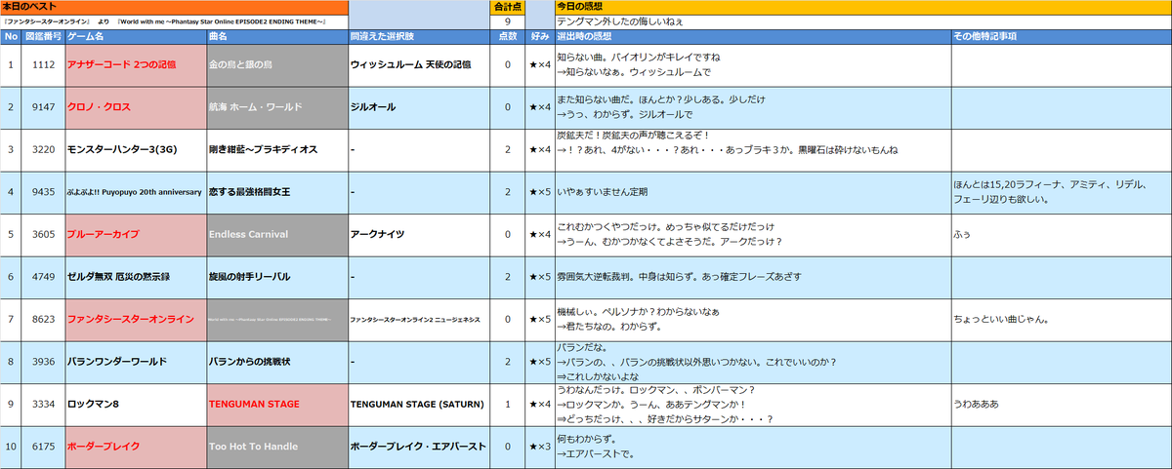Click the 間違えた選択肢 column header

pyautogui.click(x=419, y=36)
